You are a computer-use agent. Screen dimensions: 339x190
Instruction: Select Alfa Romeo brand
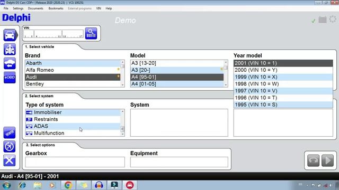(73, 70)
